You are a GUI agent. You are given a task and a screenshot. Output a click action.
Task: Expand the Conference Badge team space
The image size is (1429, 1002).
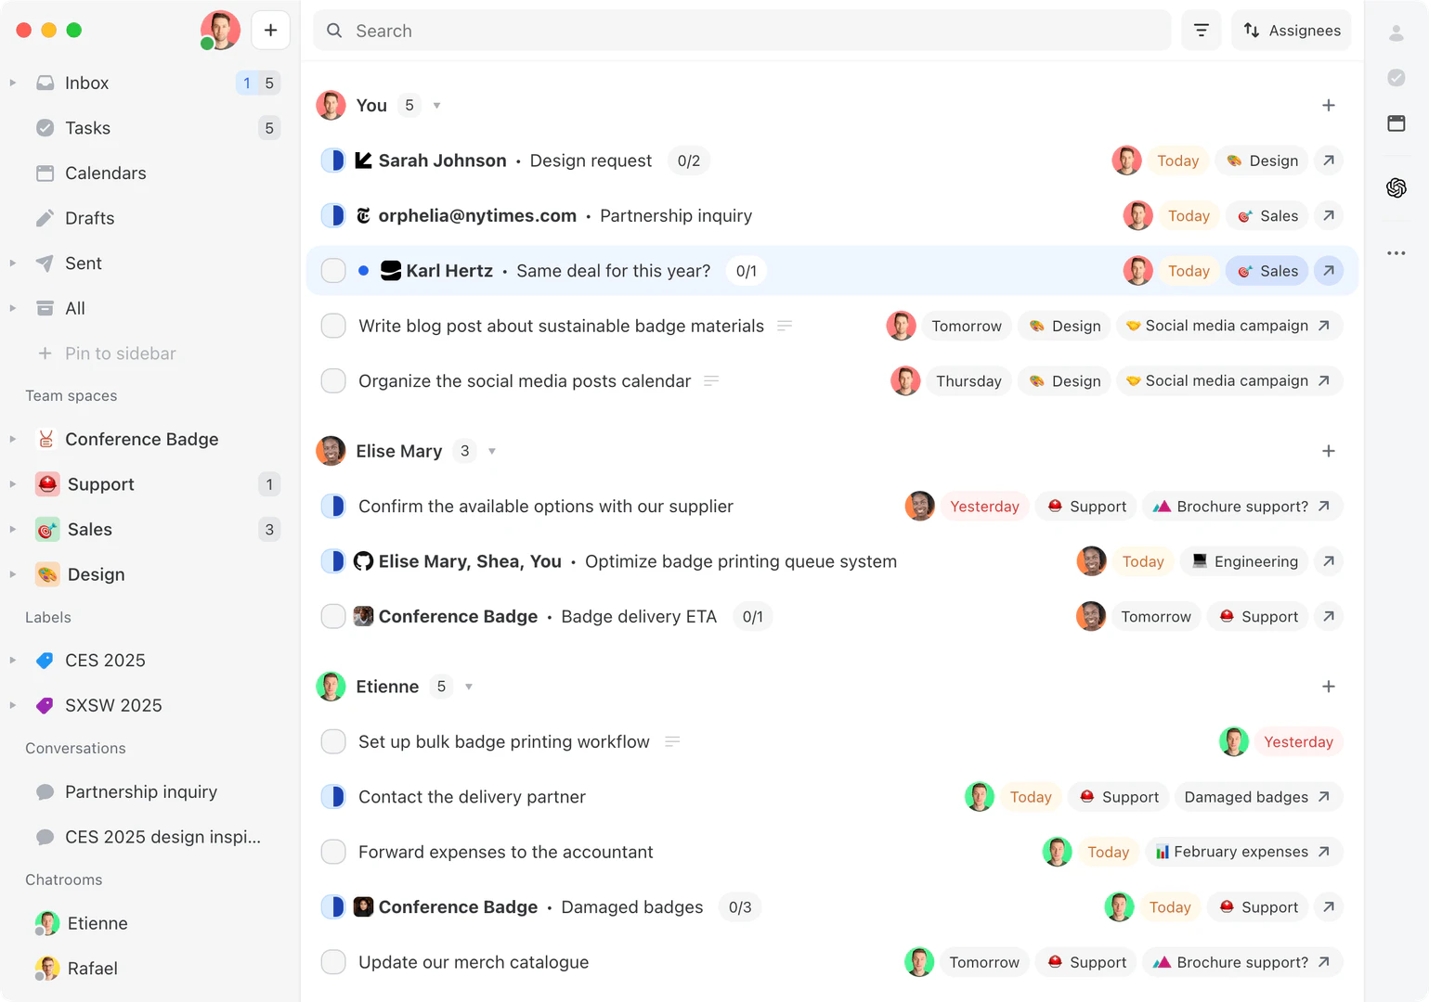click(13, 439)
